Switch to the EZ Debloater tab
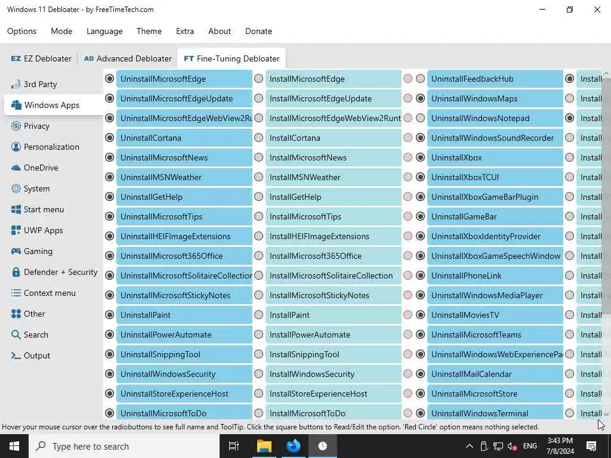Image resolution: width=611 pixels, height=458 pixels. tap(41, 58)
